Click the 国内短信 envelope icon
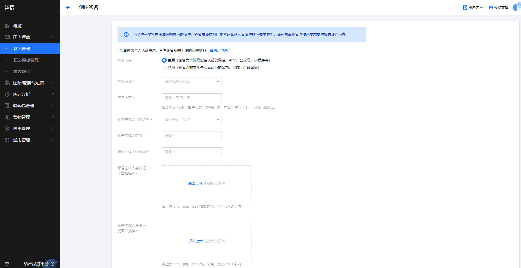This screenshot has height=268, width=521. click(7, 37)
